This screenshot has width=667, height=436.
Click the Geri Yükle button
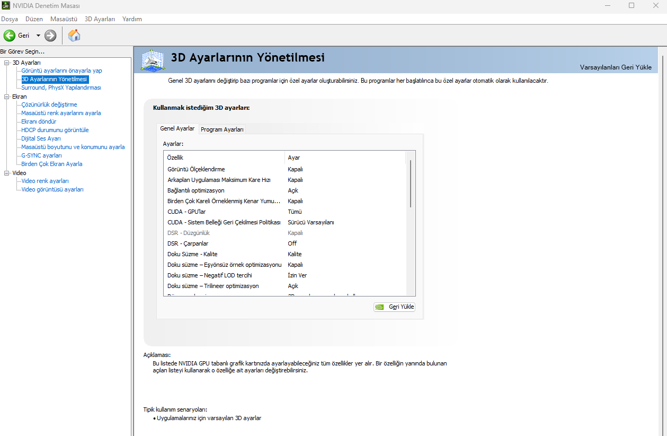pyautogui.click(x=394, y=307)
